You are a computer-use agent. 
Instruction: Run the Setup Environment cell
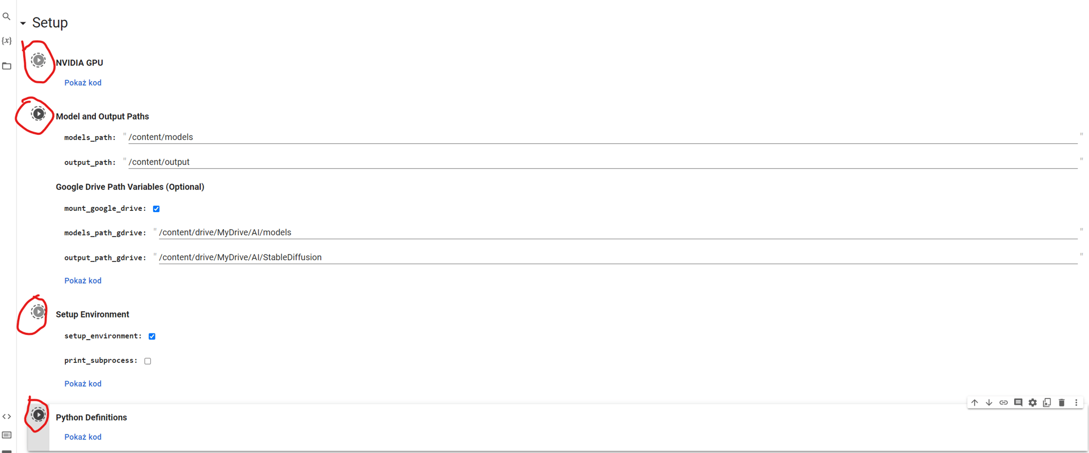pyautogui.click(x=38, y=312)
